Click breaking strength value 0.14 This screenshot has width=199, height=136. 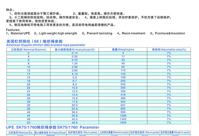pyautogui.click(x=75, y=53)
